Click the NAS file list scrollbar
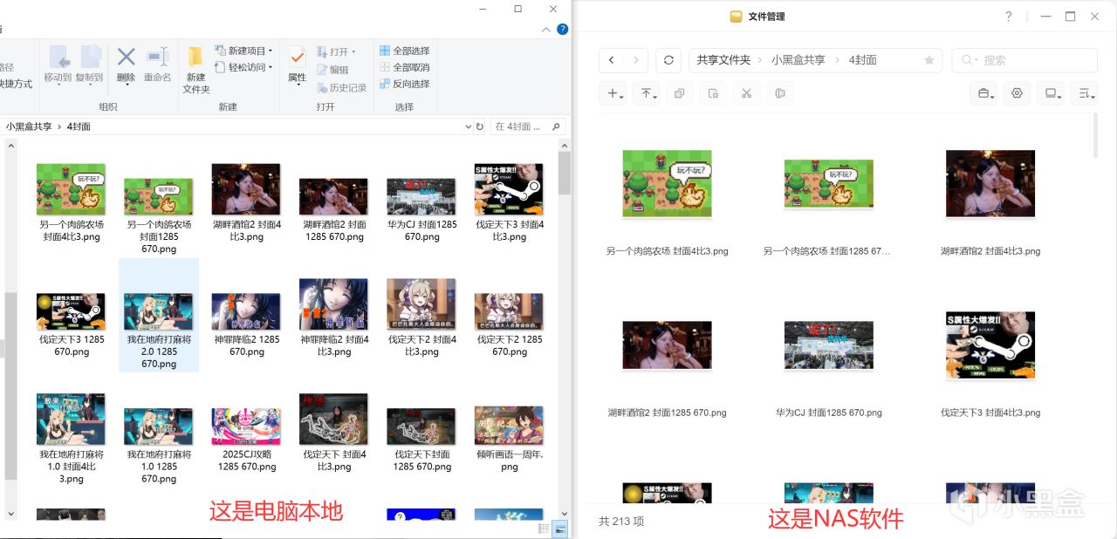 [x=1095, y=135]
